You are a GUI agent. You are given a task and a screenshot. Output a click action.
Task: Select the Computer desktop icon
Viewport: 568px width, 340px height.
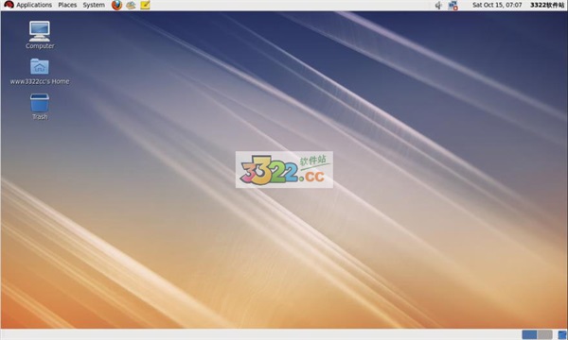40,35
